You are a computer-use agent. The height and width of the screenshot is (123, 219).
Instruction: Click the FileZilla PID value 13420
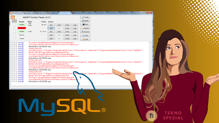pyautogui.click(x=30, y=31)
